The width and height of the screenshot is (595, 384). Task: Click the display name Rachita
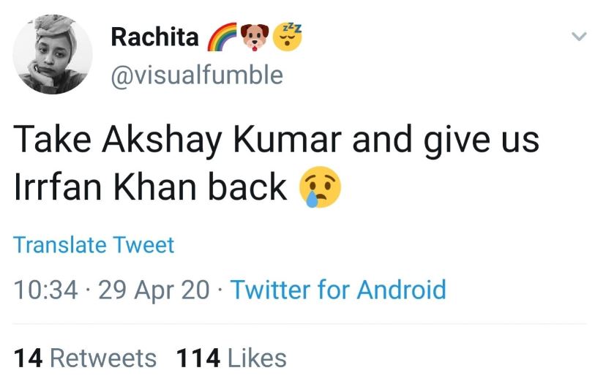tap(154, 37)
